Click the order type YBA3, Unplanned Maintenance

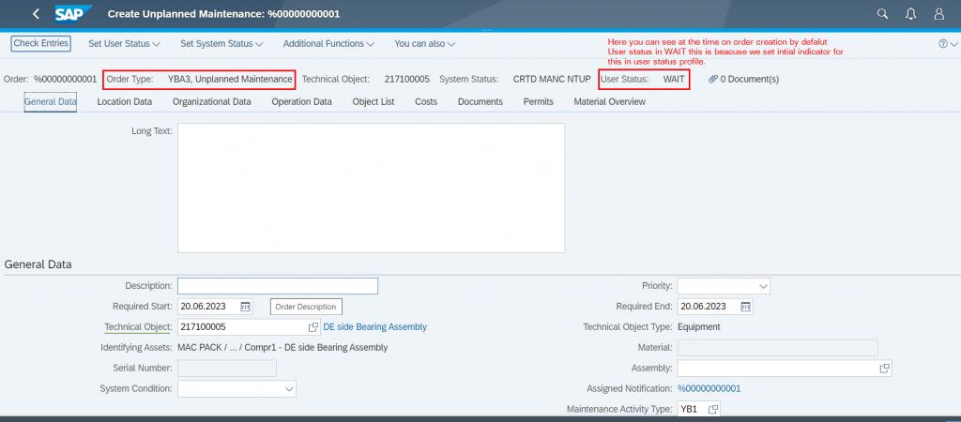pos(230,79)
